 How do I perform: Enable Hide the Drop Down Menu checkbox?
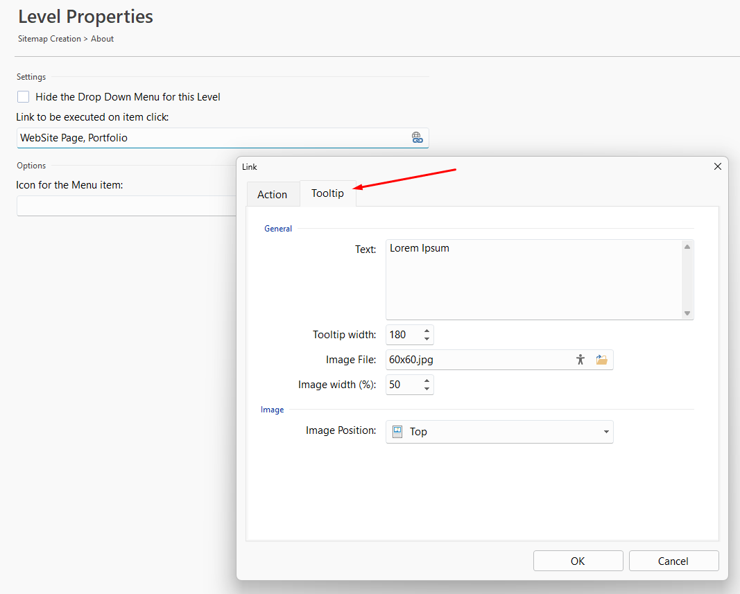pyautogui.click(x=24, y=97)
